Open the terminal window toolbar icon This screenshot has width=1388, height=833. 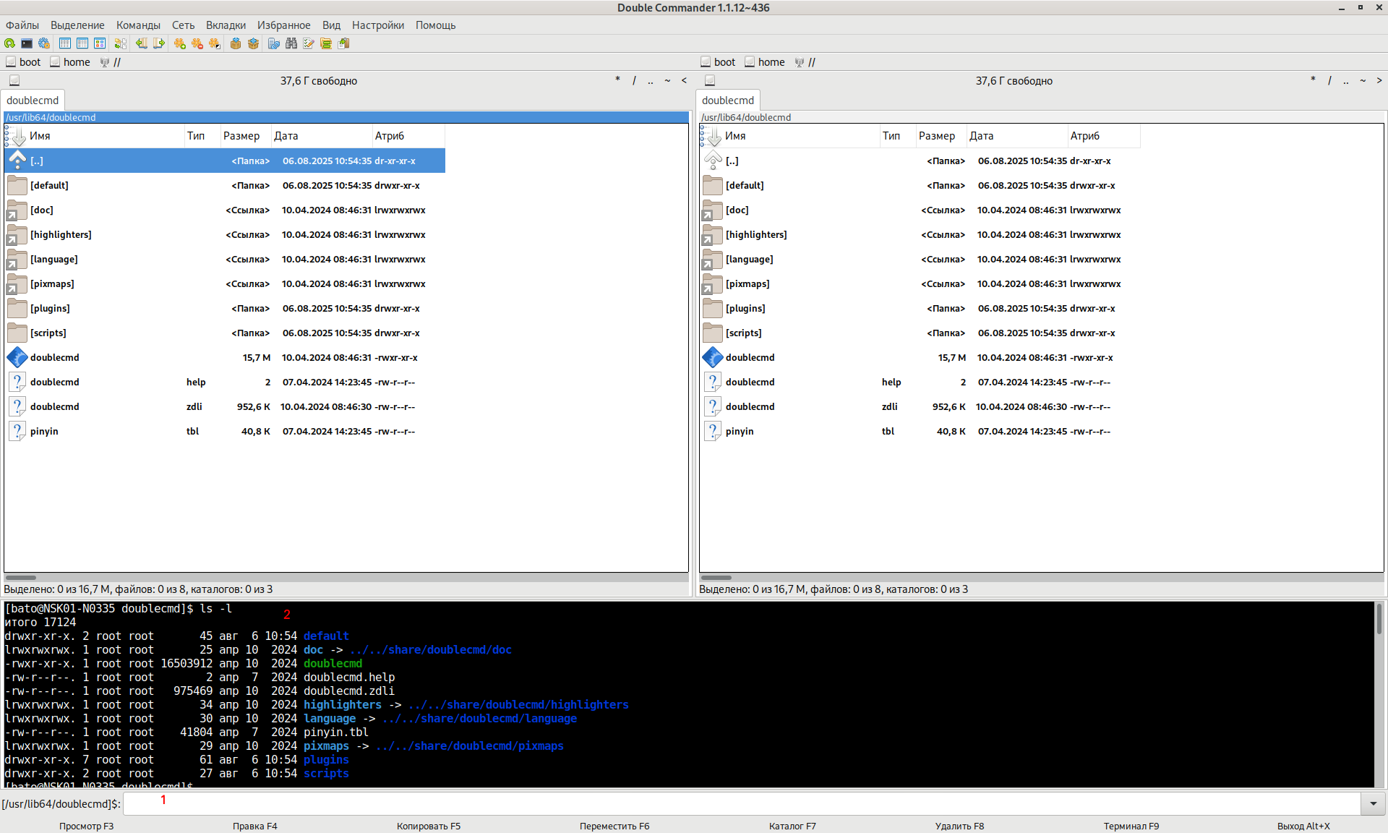[x=27, y=43]
